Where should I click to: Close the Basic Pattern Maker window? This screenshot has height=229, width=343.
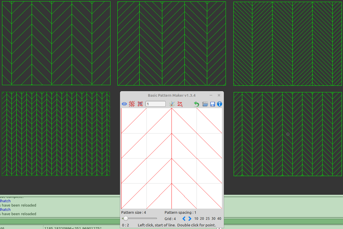(x=219, y=95)
